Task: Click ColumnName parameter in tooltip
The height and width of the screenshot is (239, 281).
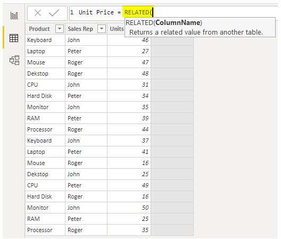Action: point(178,23)
